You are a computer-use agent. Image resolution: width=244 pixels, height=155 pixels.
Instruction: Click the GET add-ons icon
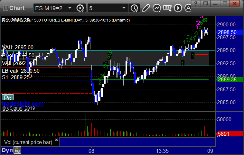click(x=167, y=8)
